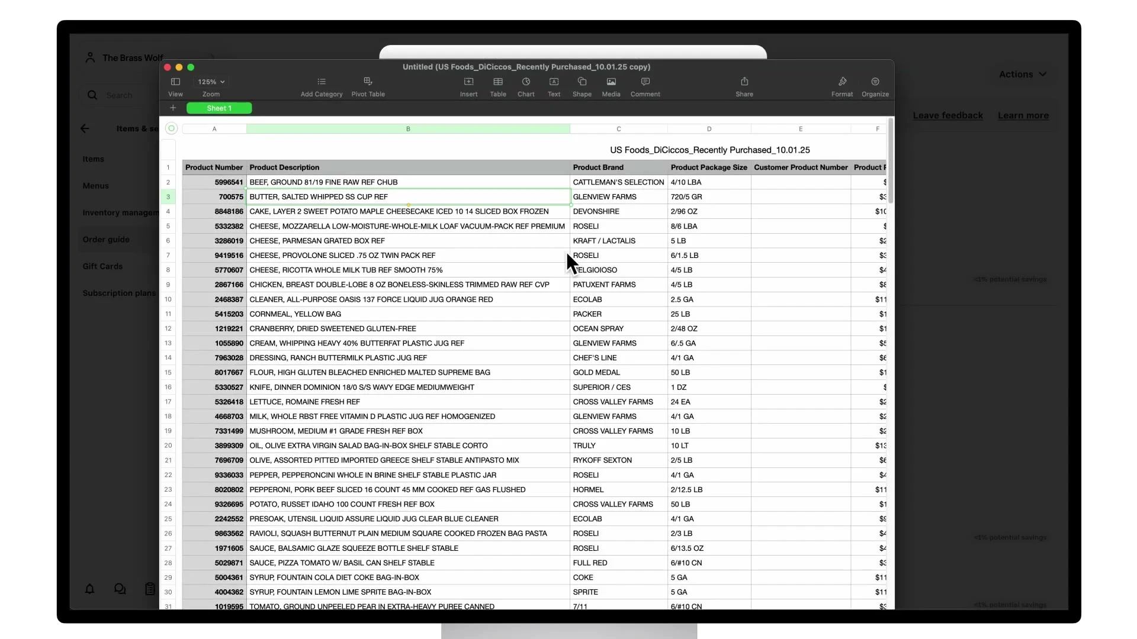The width and height of the screenshot is (1137, 639).
Task: Click the Add Category toolbar icon
Action: pyautogui.click(x=321, y=82)
